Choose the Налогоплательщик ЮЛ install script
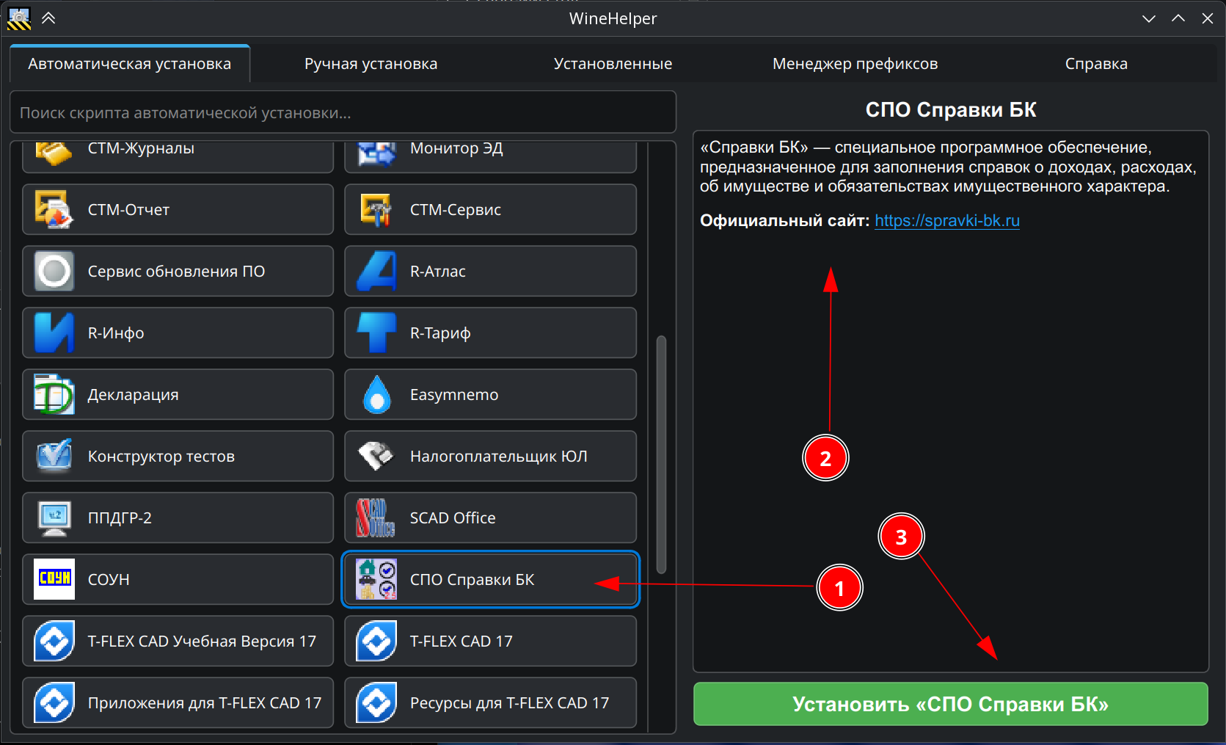The width and height of the screenshot is (1226, 745). tap(490, 457)
